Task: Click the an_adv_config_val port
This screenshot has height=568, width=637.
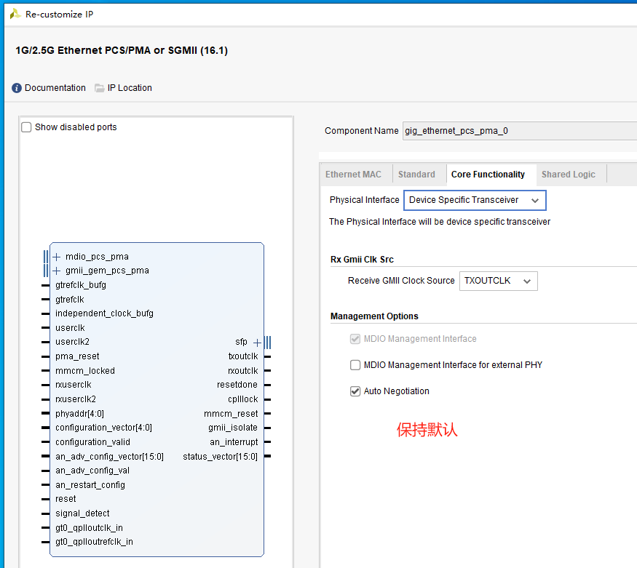Action: point(92,471)
